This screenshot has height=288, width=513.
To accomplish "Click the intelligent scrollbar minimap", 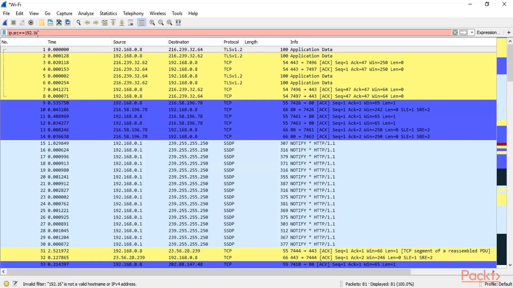I will 502,152.
